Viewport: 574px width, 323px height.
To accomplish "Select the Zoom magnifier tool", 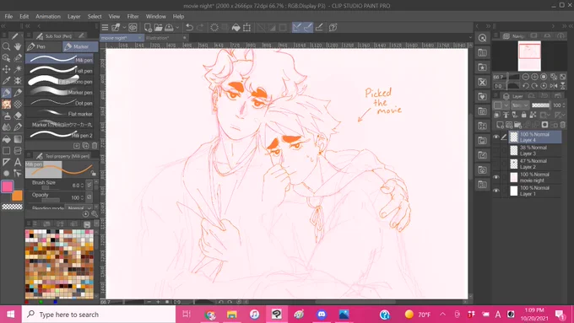I will (x=6, y=46).
